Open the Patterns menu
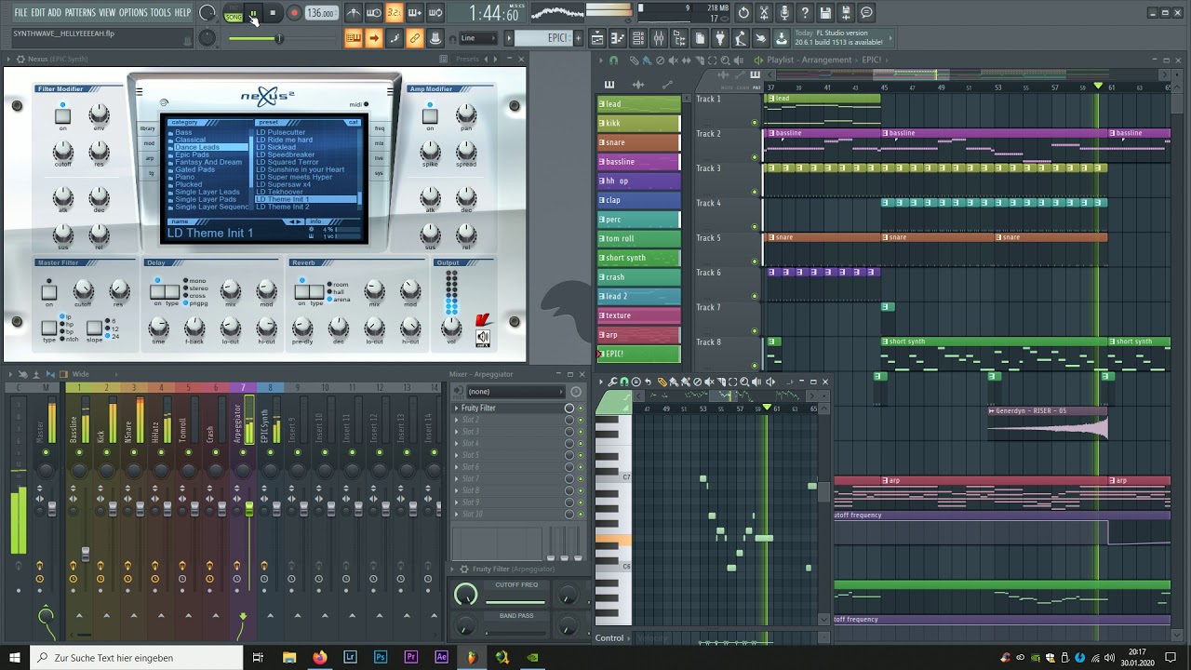This screenshot has width=1191, height=670. (80, 12)
